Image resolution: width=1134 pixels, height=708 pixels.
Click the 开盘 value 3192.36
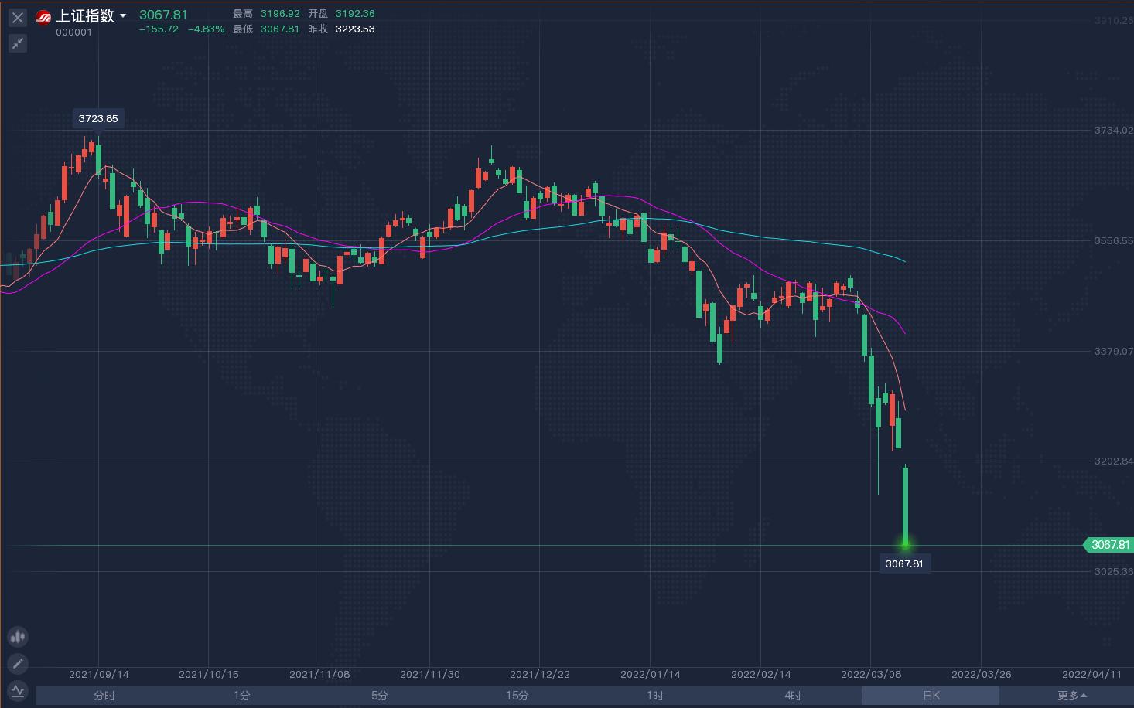click(x=355, y=14)
